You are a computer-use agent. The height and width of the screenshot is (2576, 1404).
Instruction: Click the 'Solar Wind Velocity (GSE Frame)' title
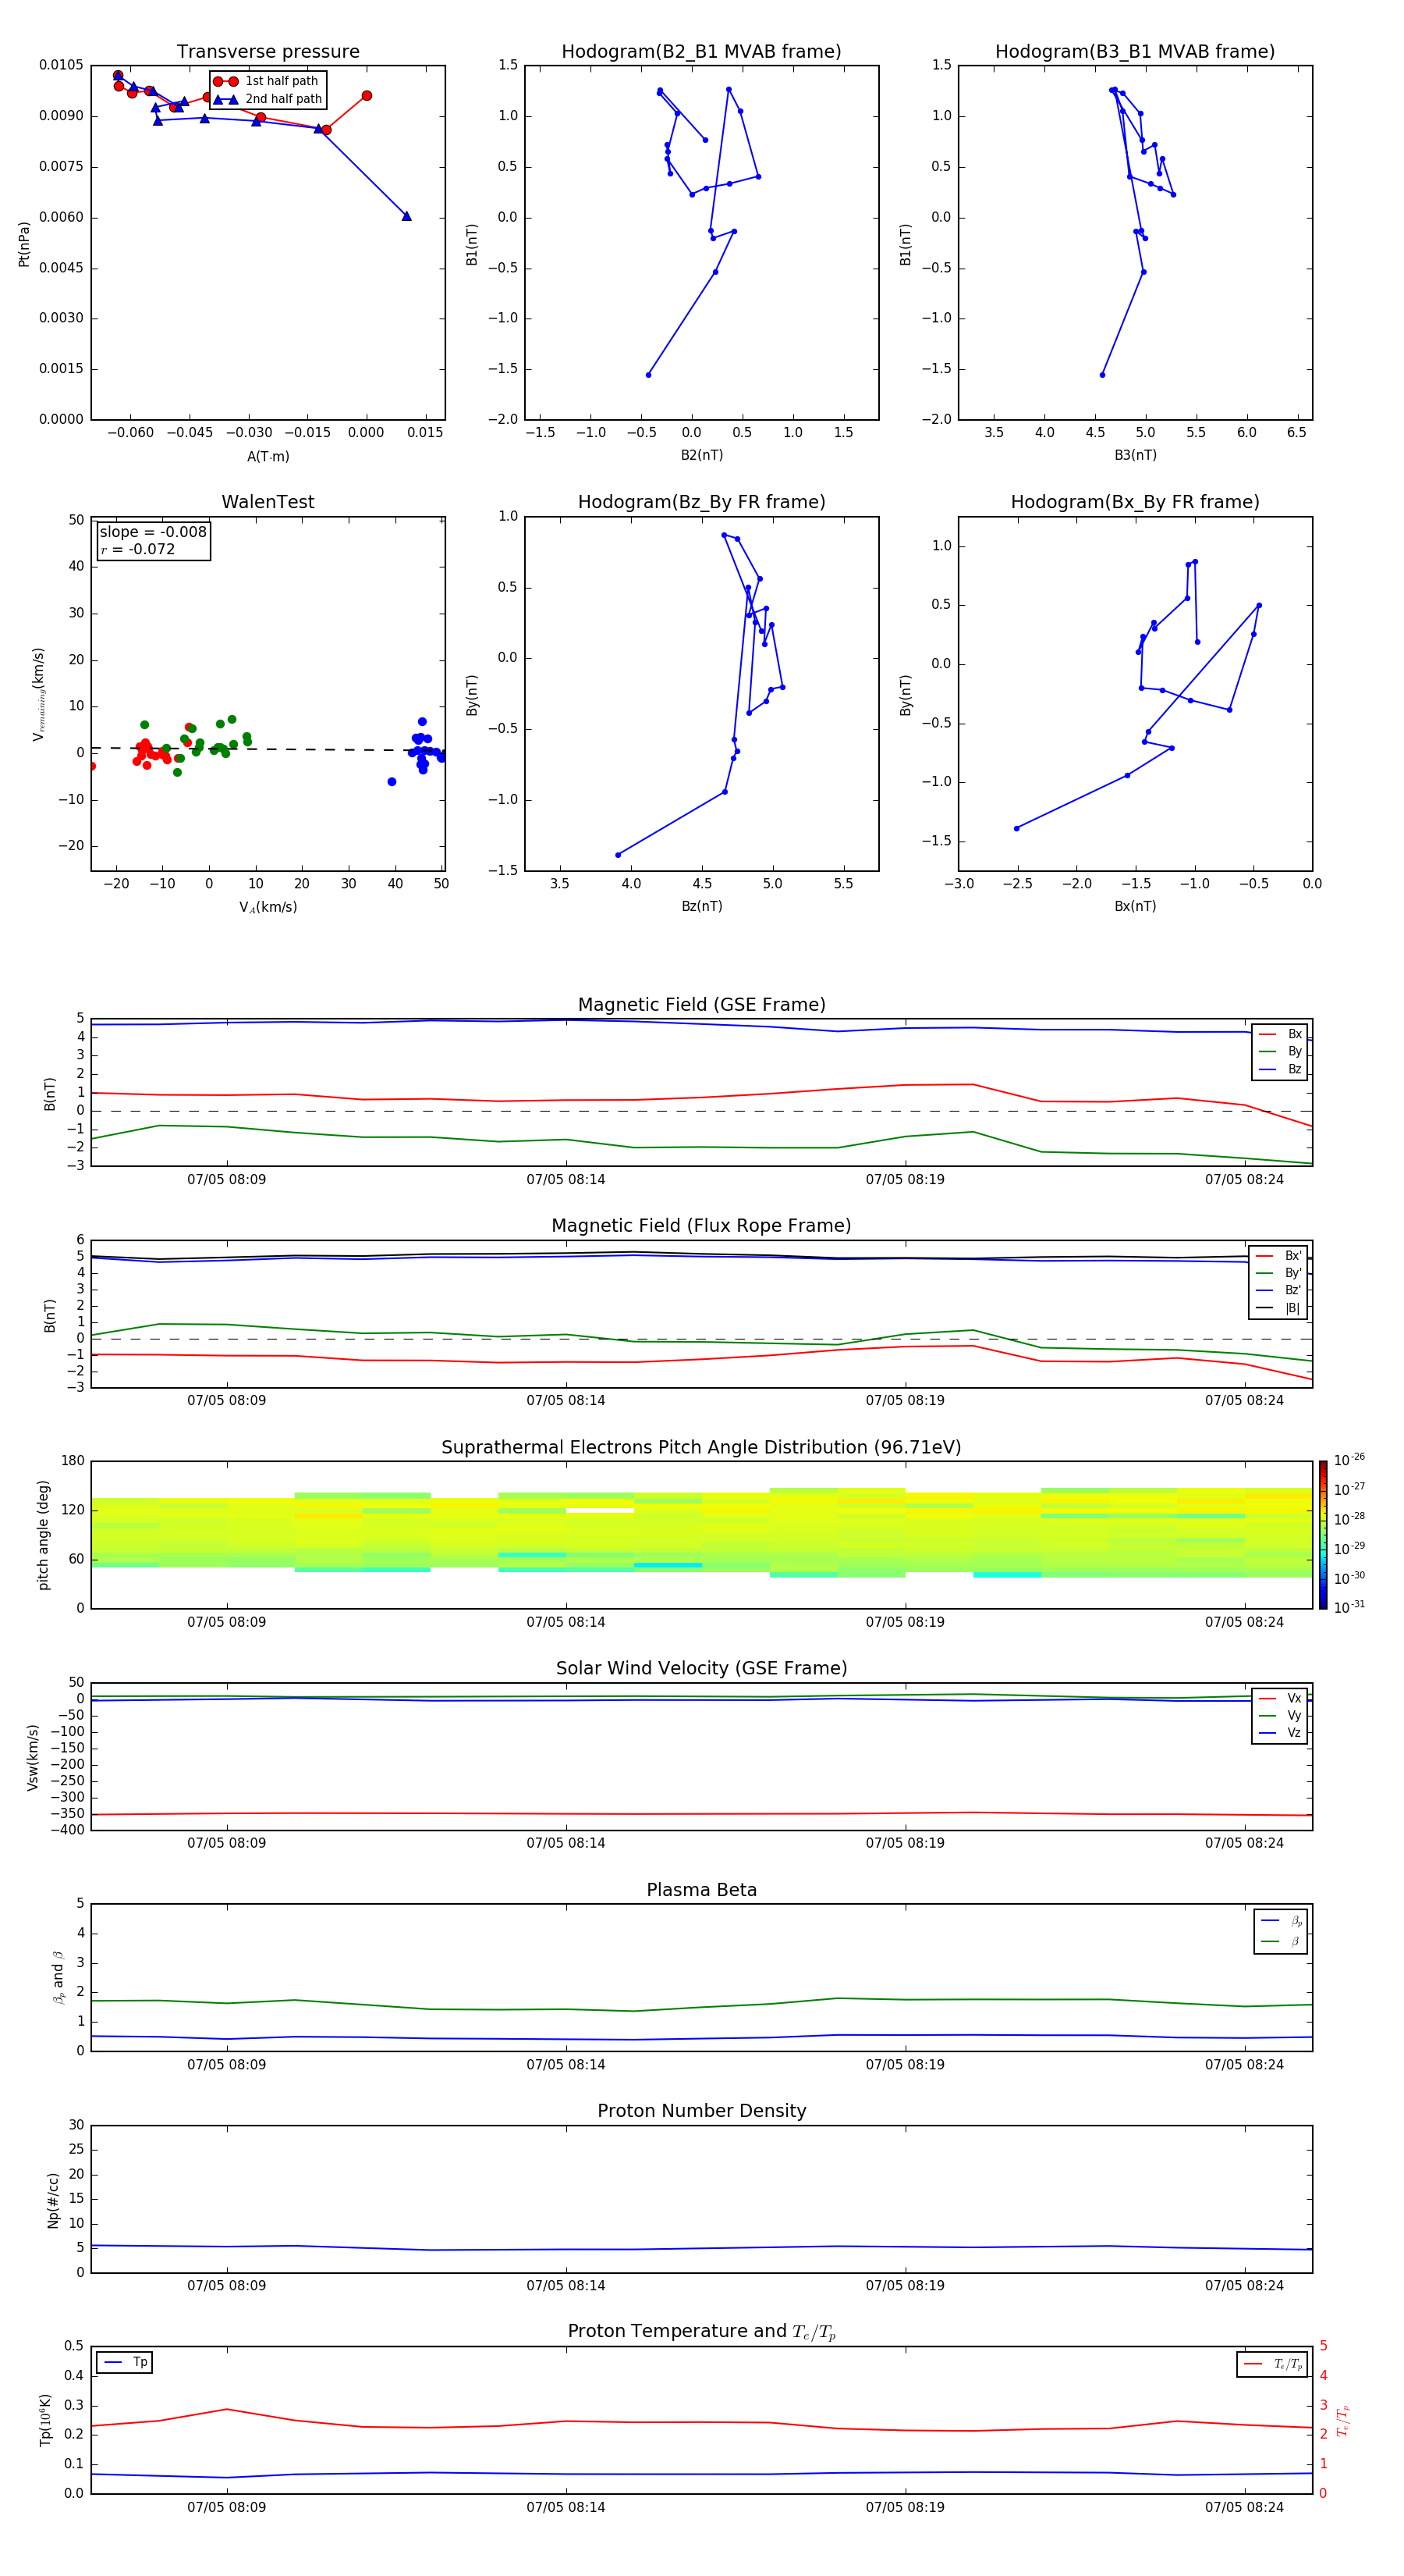point(701,1669)
